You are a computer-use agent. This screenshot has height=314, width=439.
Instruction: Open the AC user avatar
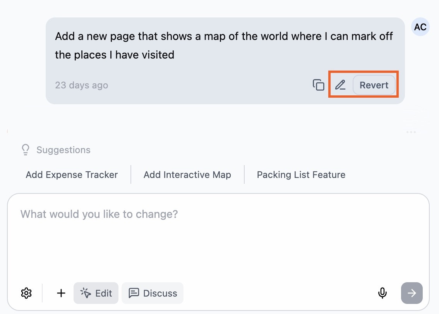click(420, 27)
